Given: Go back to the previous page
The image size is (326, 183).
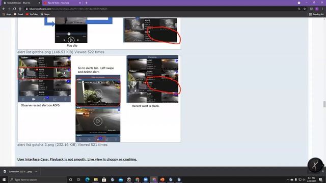Looking at the screenshot, I should [4, 9].
